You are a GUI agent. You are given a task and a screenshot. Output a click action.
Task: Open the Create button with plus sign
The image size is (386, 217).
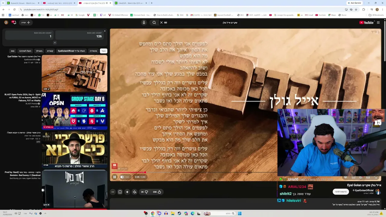(x=26, y=23)
